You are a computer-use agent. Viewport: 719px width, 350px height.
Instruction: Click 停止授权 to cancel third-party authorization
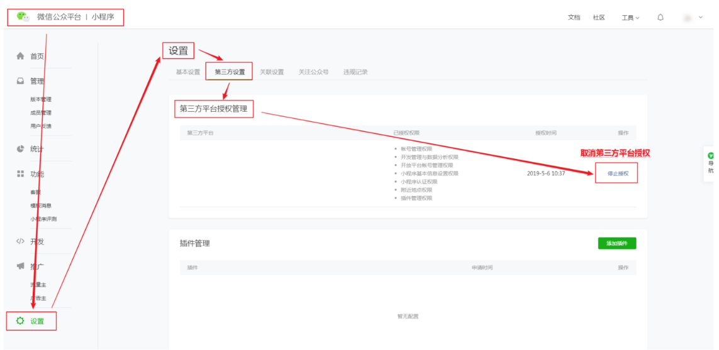618,173
